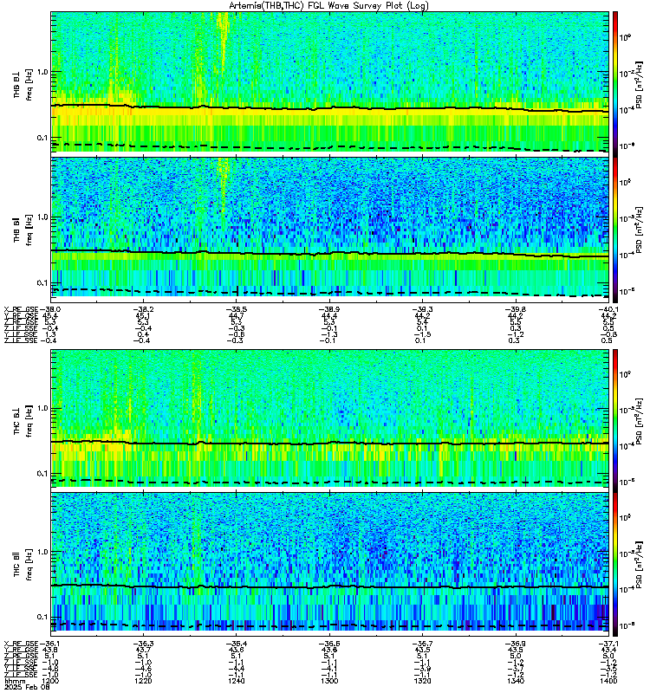The width and height of the screenshot is (650, 693).
Task: Click the 1.0 tick label of THC B∥ panel
Action: [x=42, y=552]
